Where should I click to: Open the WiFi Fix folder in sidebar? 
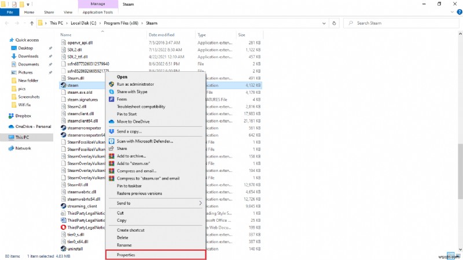[24, 105]
